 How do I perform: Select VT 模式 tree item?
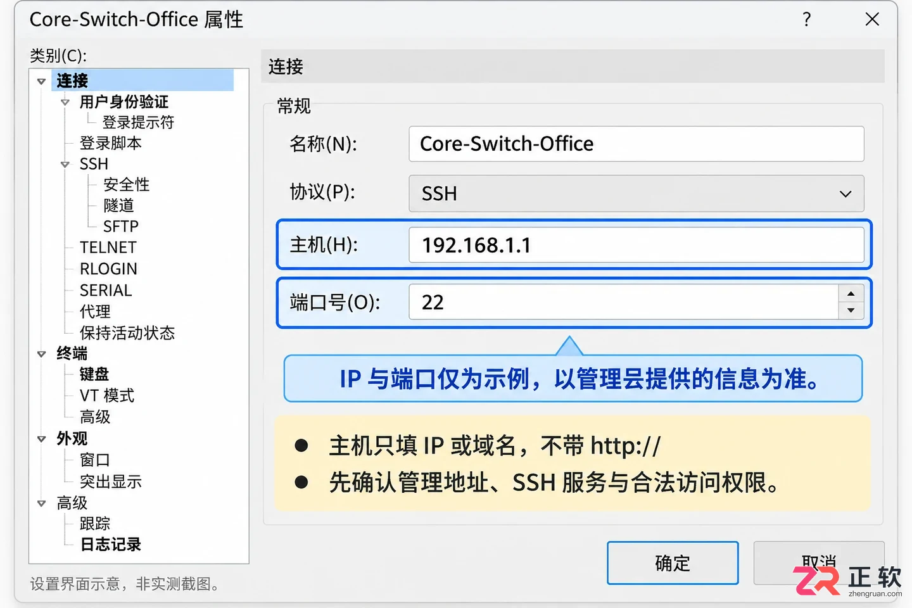coord(107,396)
